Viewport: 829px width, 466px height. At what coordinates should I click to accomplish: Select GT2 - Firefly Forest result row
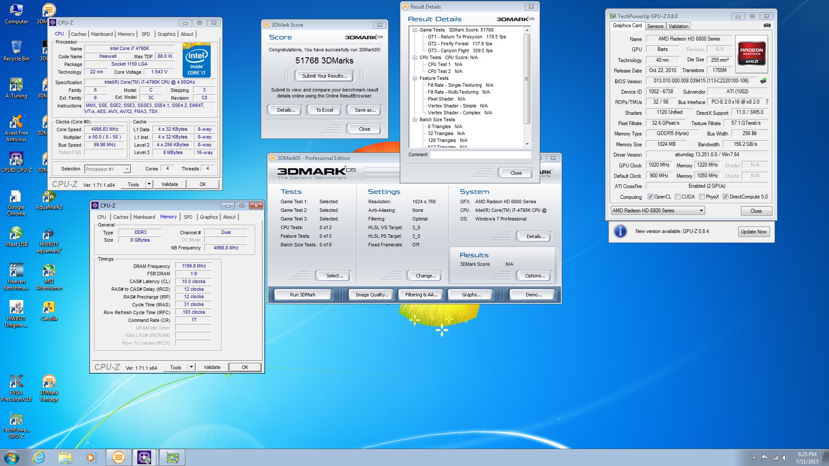point(460,44)
